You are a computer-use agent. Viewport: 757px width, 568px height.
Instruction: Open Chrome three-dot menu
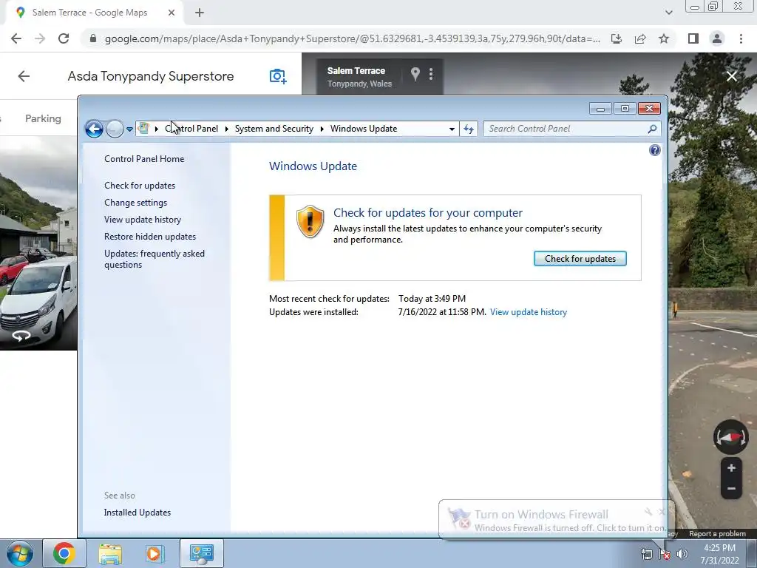[741, 38]
